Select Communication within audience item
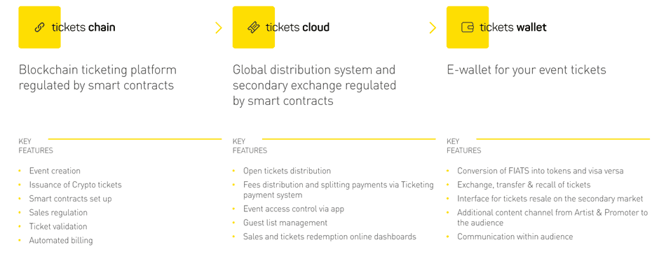The height and width of the screenshot is (268, 659). pos(515,237)
